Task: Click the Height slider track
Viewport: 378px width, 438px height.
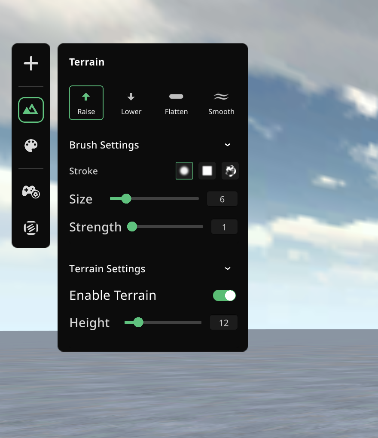Action: pyautogui.click(x=172, y=322)
